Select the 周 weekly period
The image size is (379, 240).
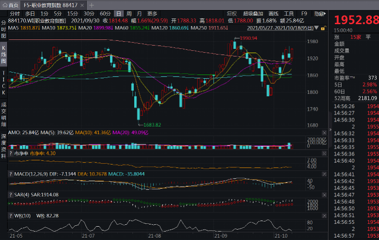coord(129,14)
